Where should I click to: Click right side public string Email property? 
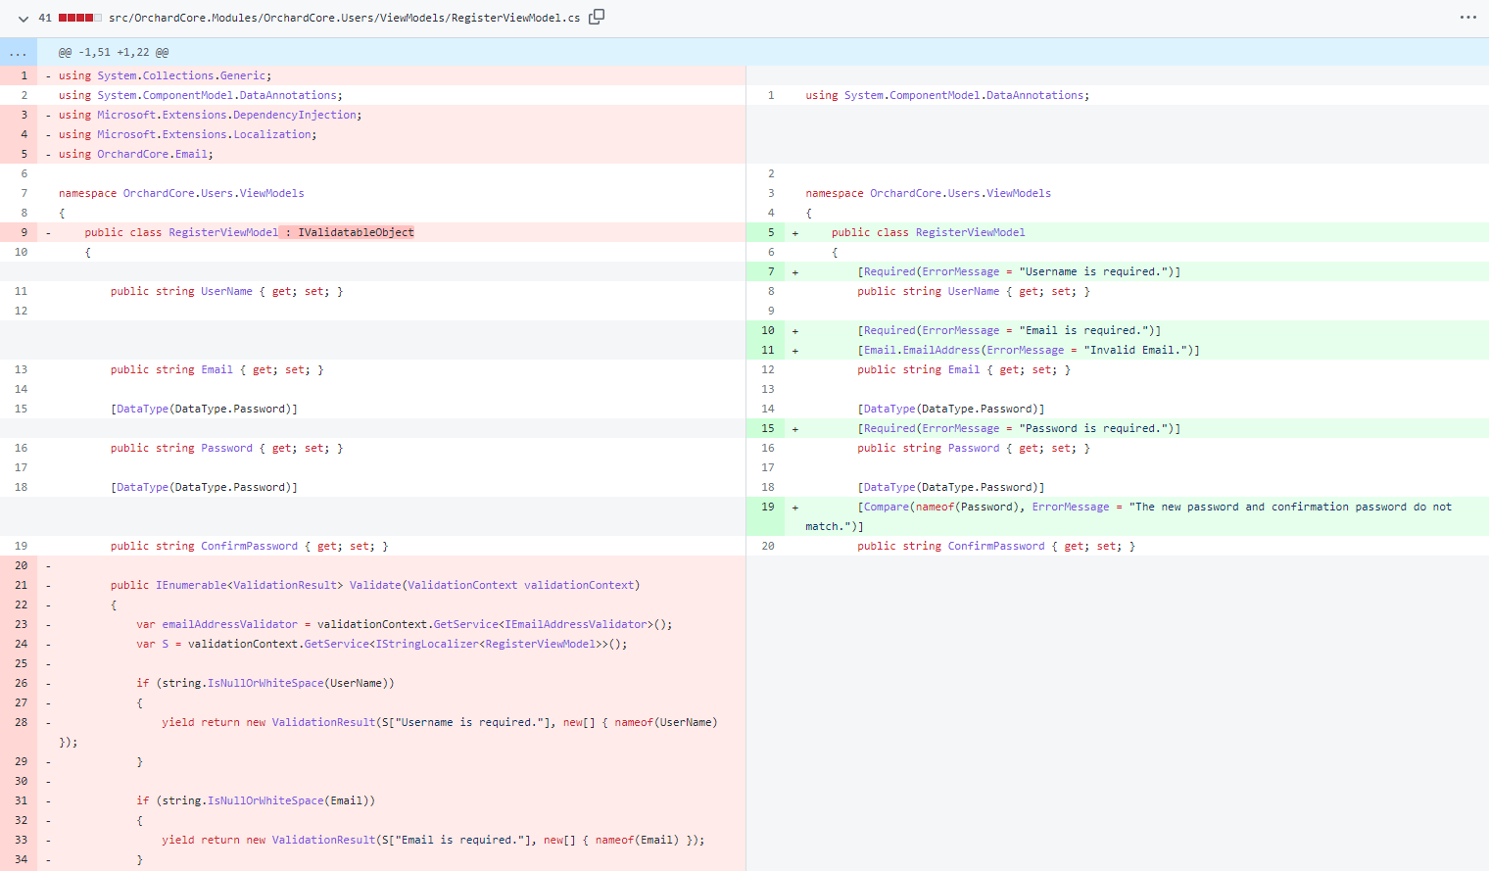tap(964, 369)
